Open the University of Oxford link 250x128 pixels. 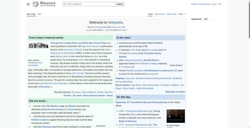[73, 50]
